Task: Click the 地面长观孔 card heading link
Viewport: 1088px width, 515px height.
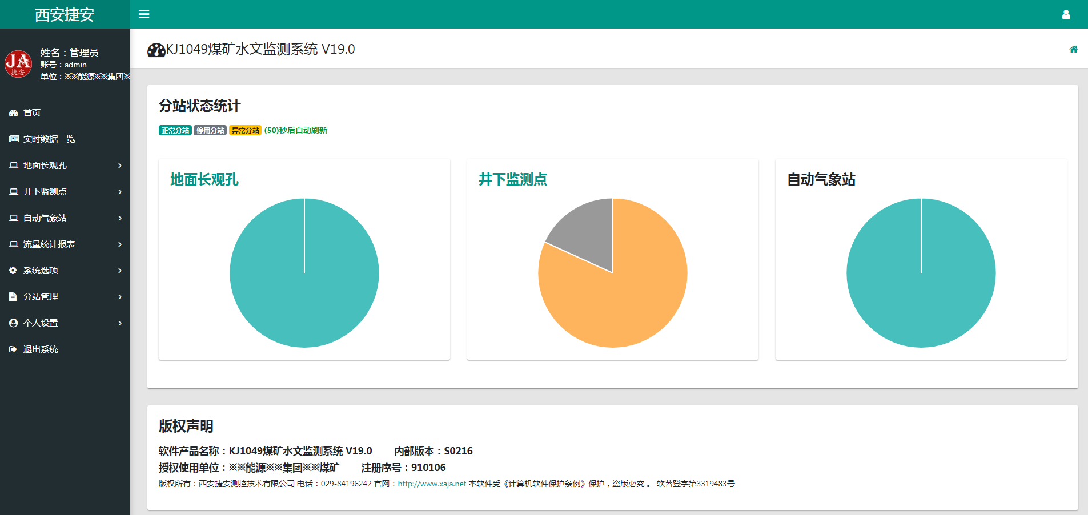Action: (204, 180)
